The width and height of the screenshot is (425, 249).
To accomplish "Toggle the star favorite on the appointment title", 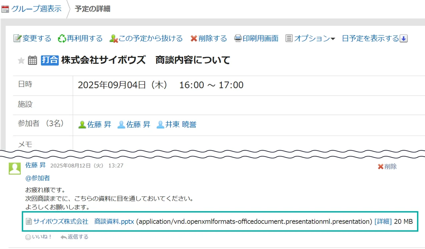I will pyautogui.click(x=21, y=60).
